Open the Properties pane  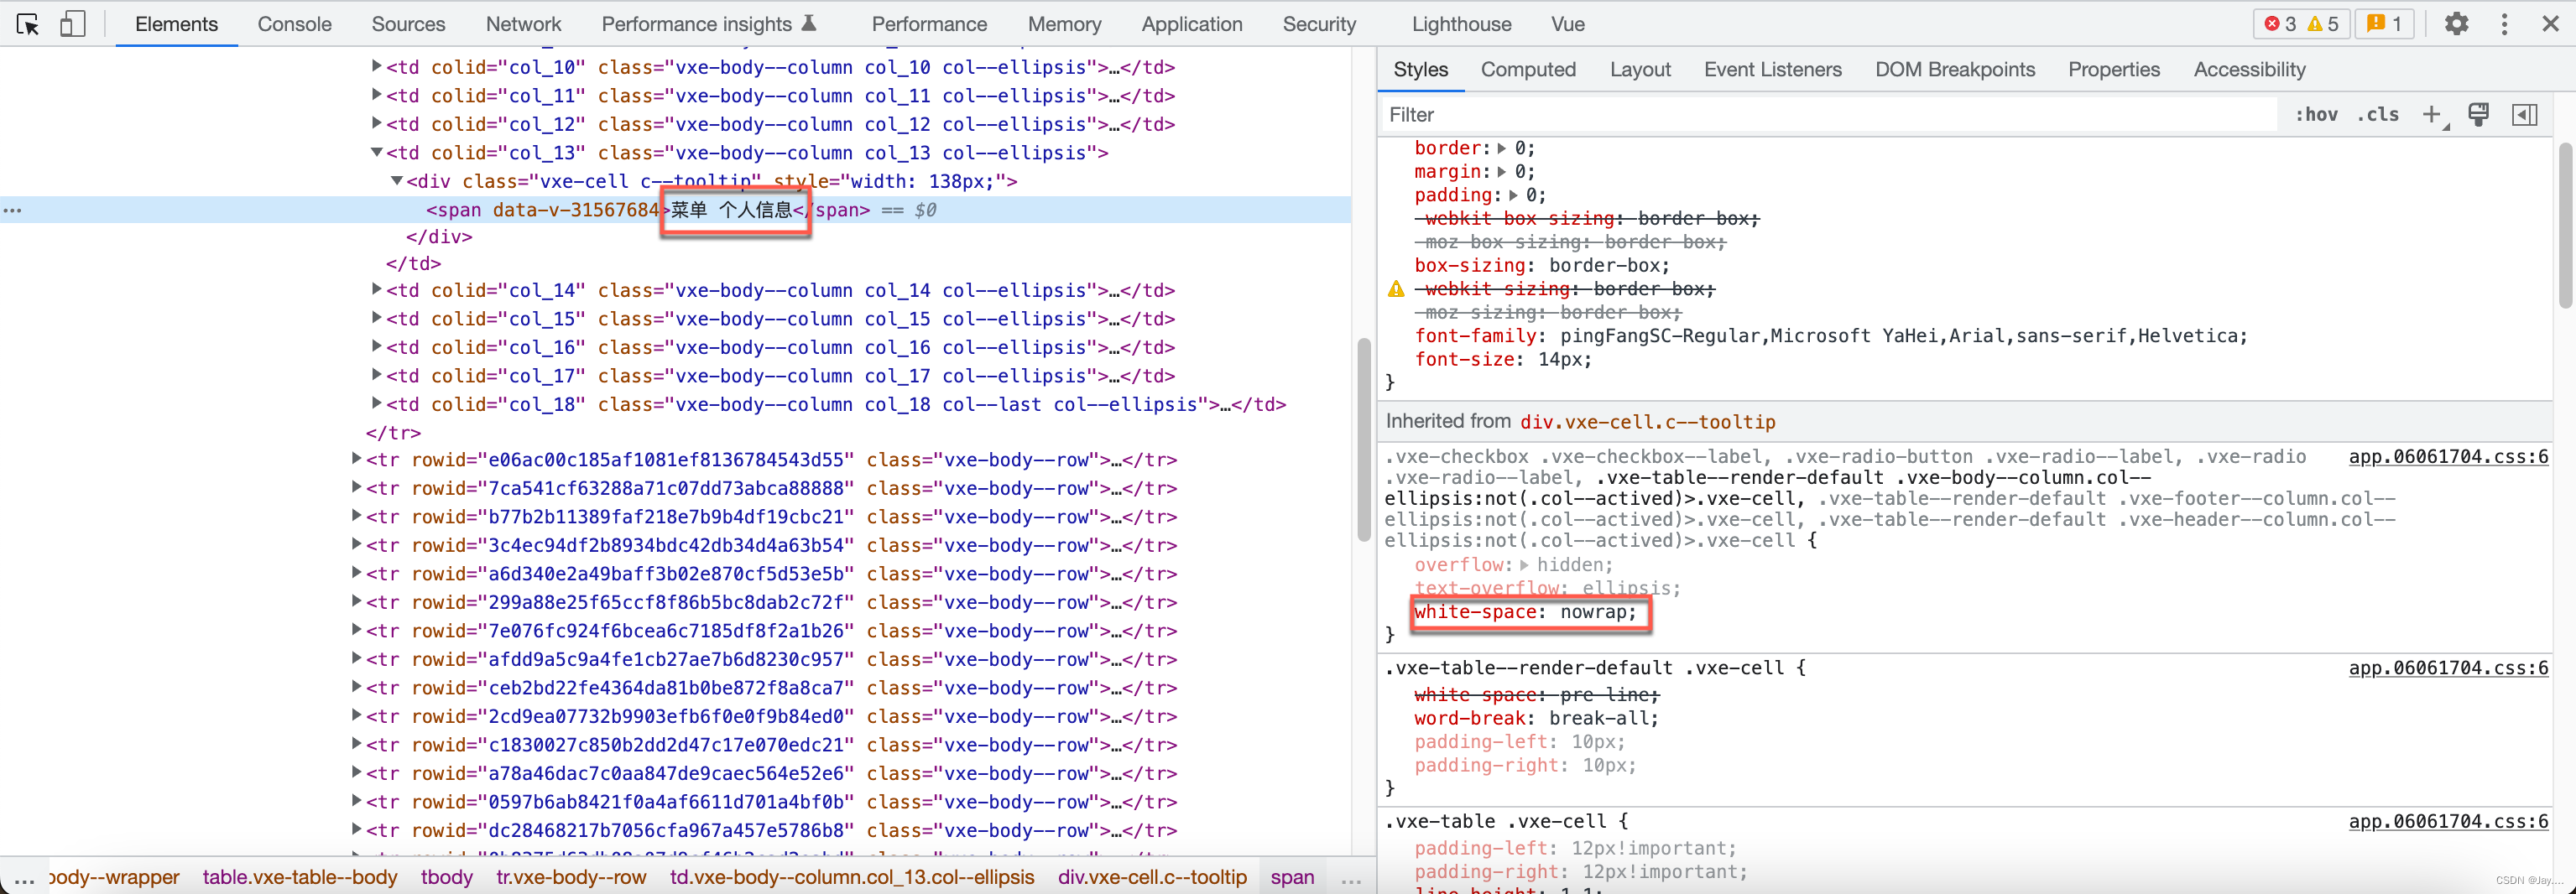[x=2113, y=69]
